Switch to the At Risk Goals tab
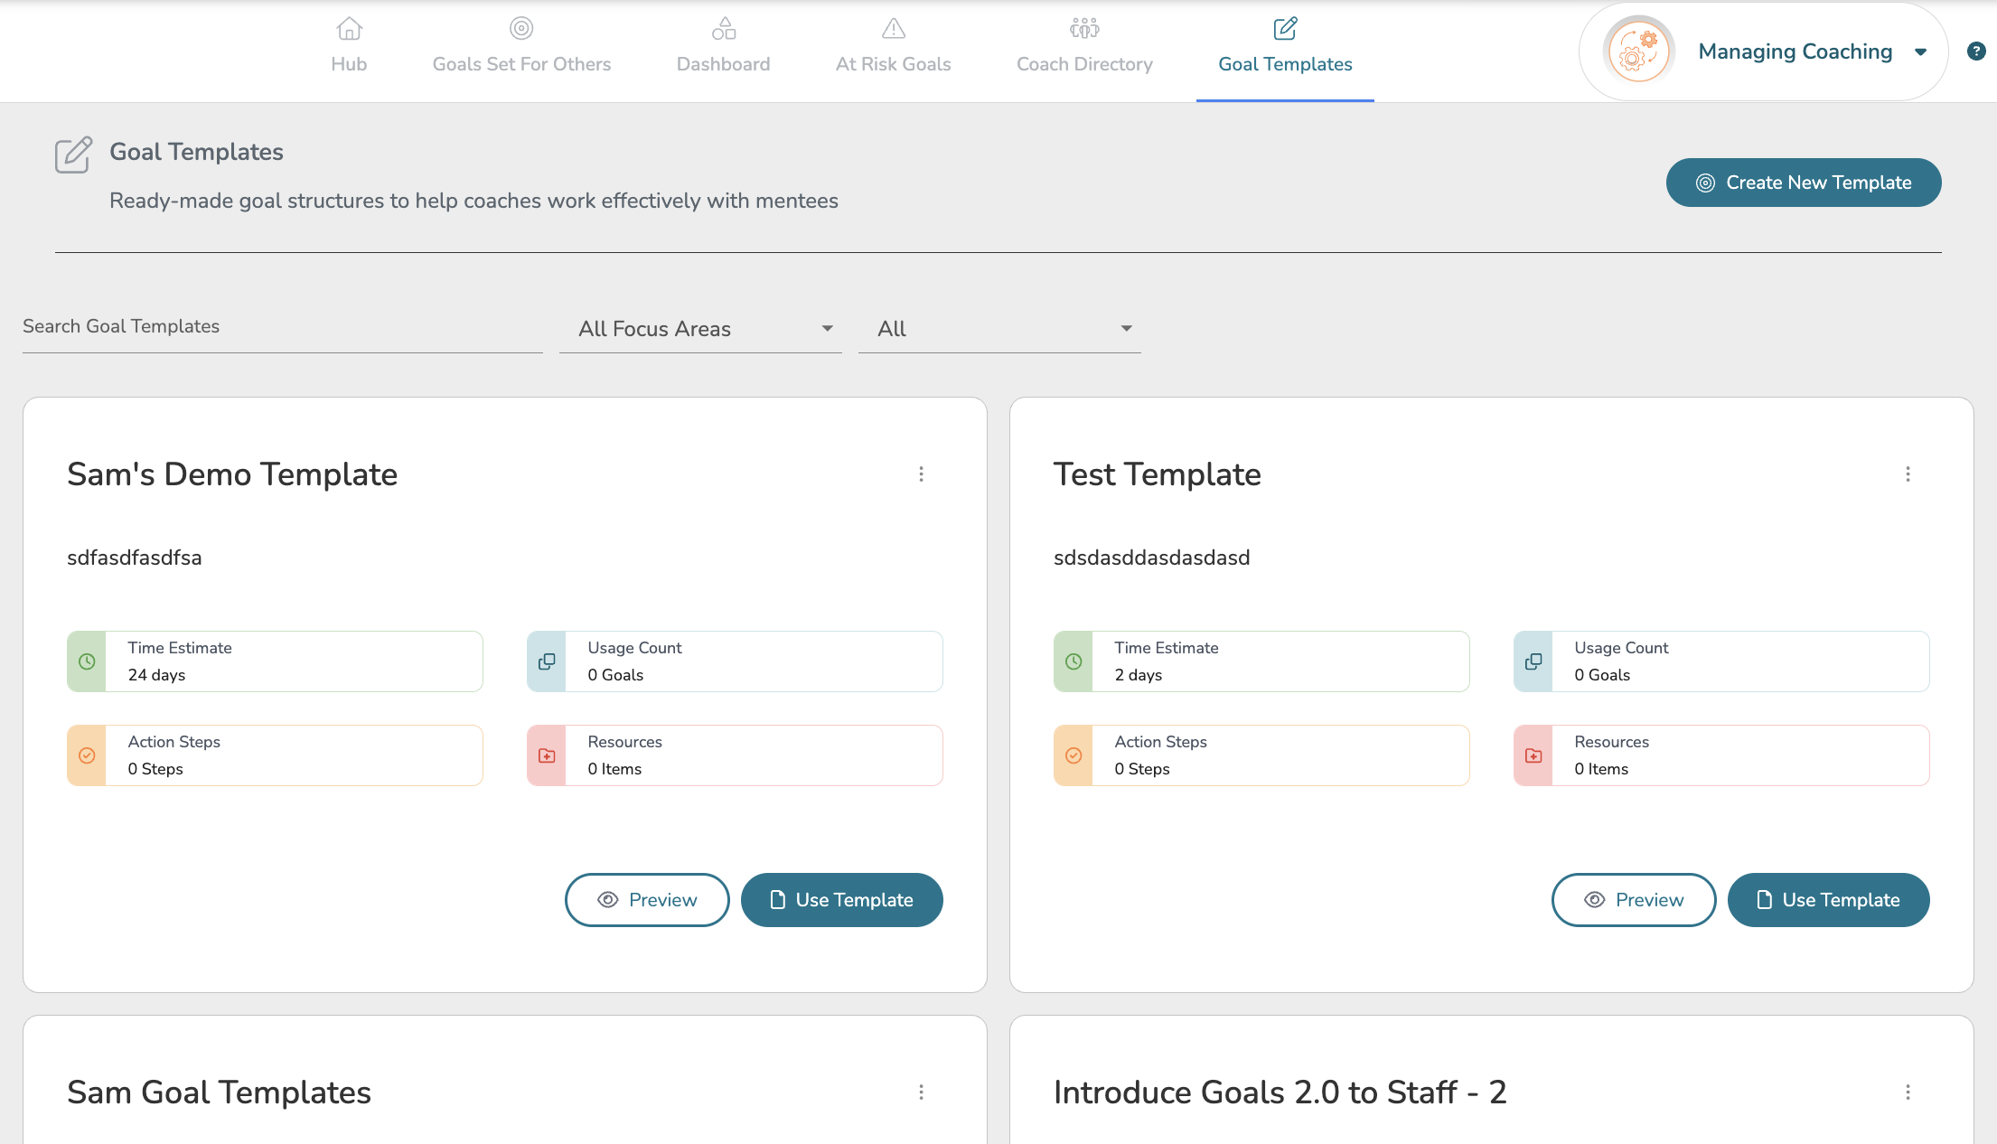 (x=893, y=47)
